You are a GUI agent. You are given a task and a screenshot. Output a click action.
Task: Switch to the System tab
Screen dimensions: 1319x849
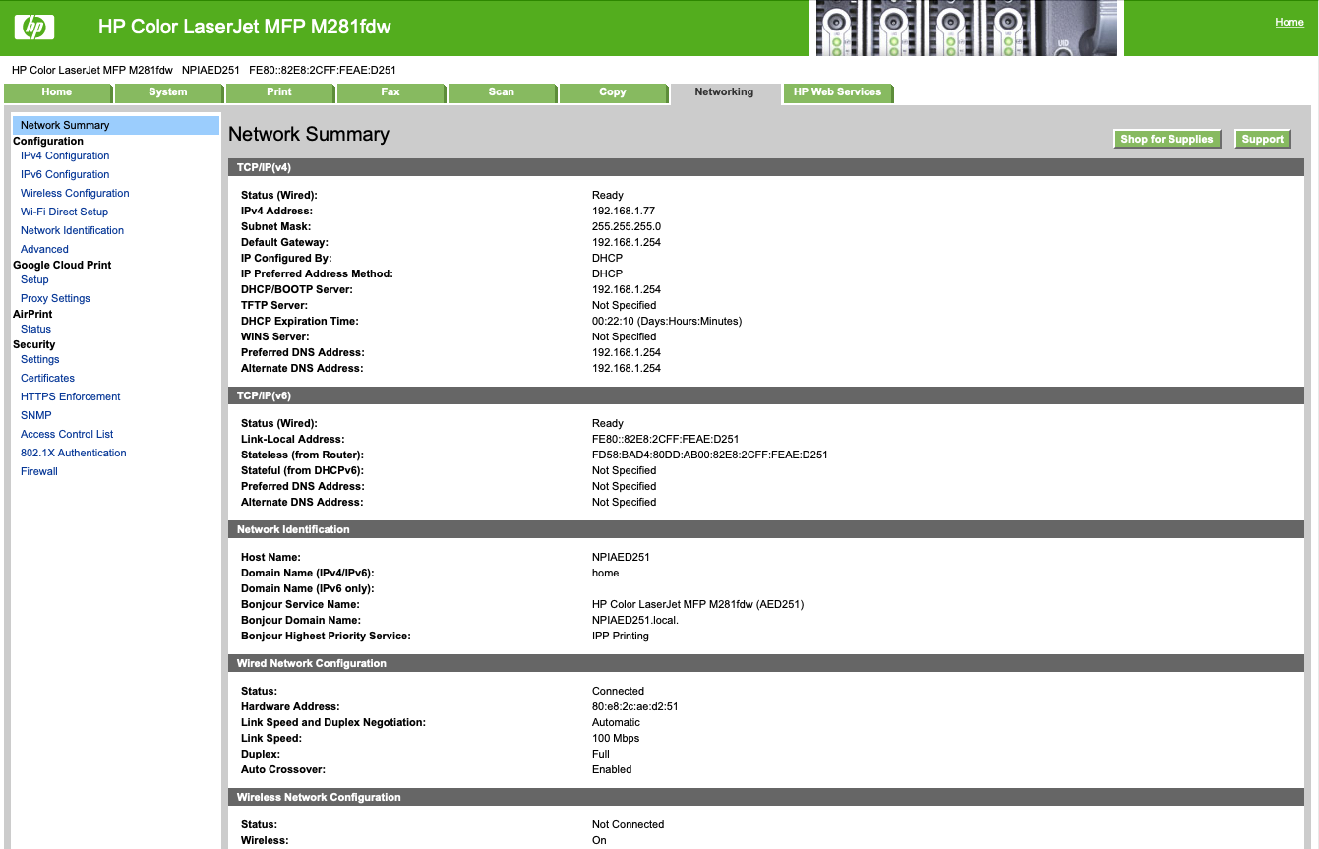coord(168,92)
